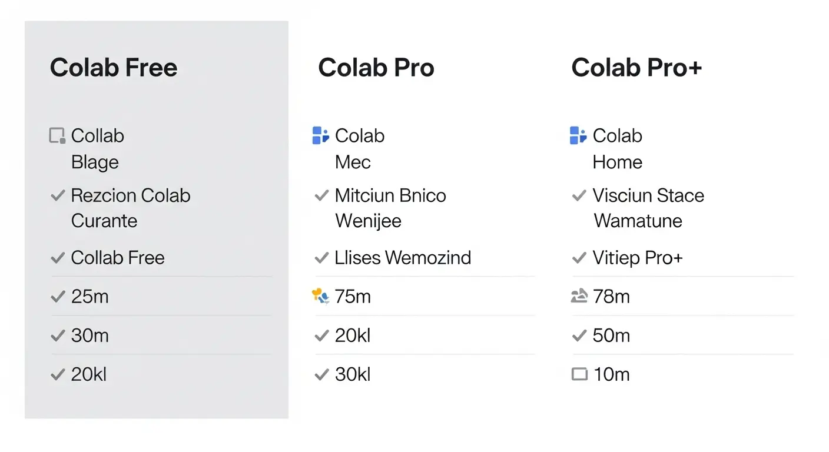Click the yellow-blue icon next to 75m
This screenshot has width=829, height=452.
point(320,296)
